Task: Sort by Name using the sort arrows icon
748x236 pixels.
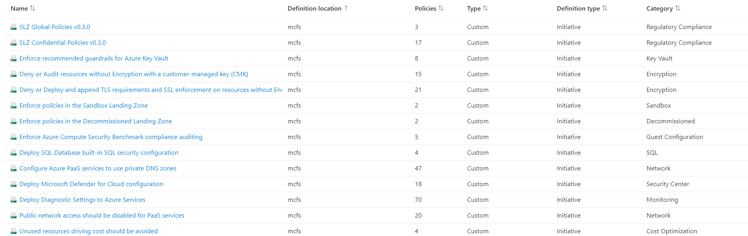Action: 33,8
